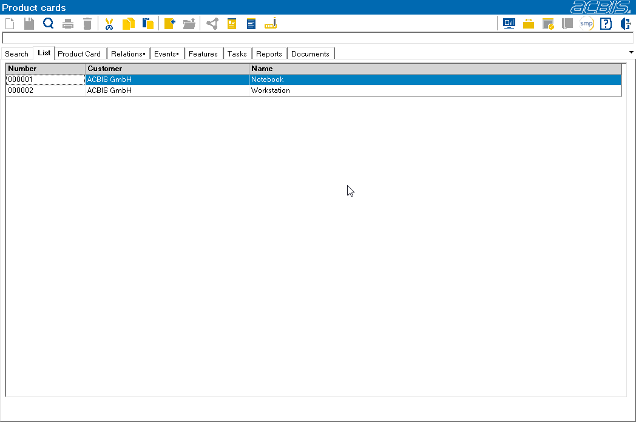Image resolution: width=636 pixels, height=422 pixels.
Task: Click the gray folder upload icon
Action: point(189,24)
